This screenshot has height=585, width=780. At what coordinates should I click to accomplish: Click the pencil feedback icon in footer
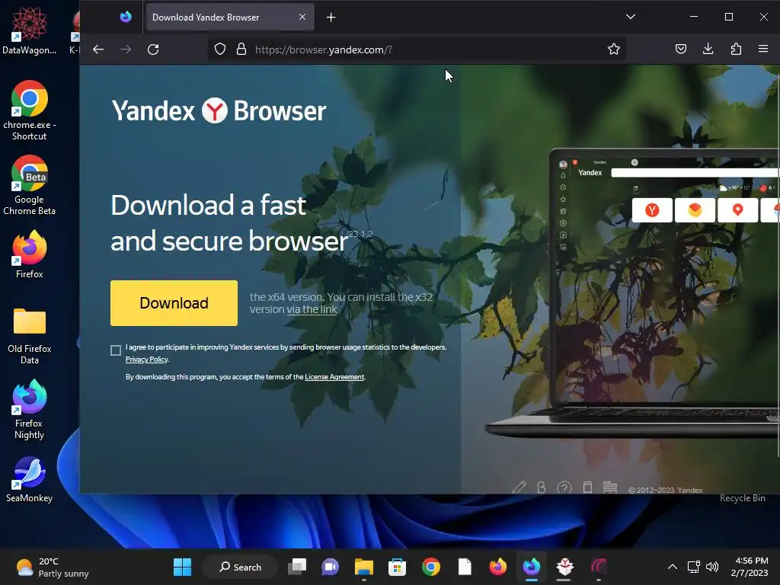519,487
